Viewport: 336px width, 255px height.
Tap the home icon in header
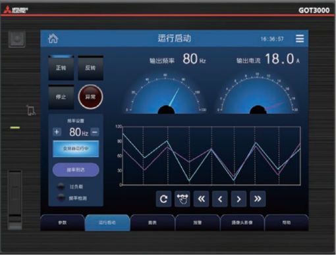pyautogui.click(x=53, y=39)
